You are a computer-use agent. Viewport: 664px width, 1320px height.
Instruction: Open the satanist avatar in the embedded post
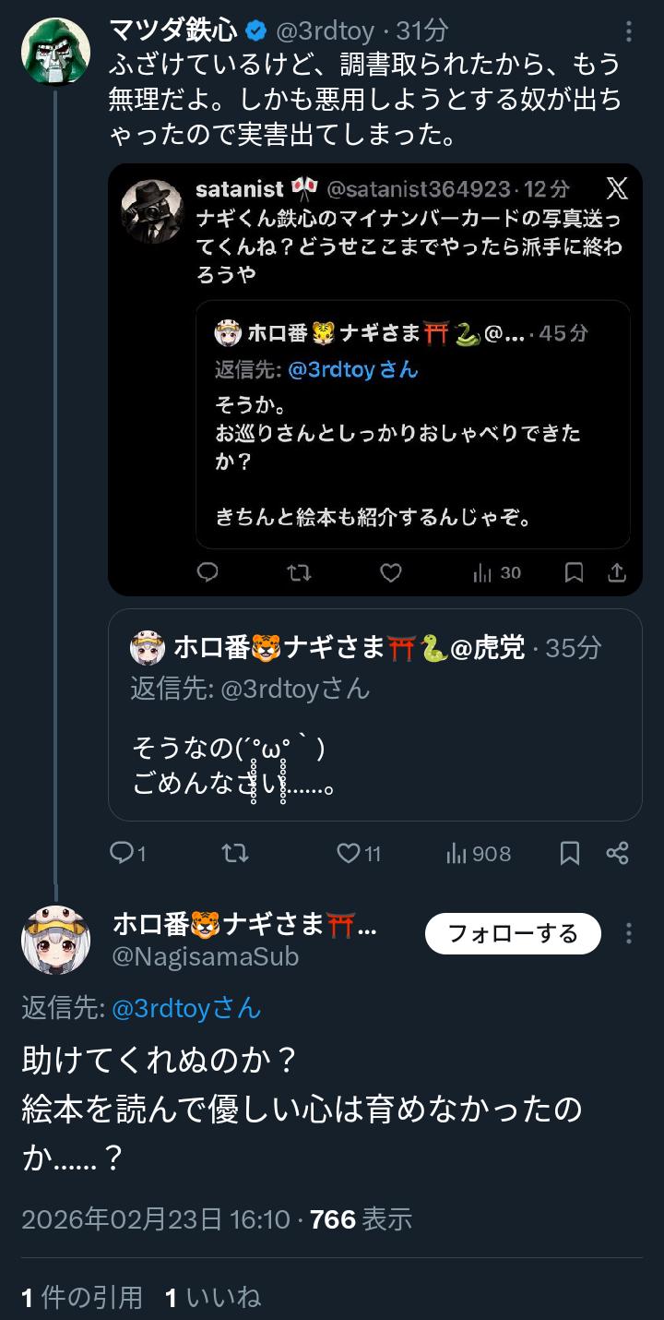coord(152,211)
